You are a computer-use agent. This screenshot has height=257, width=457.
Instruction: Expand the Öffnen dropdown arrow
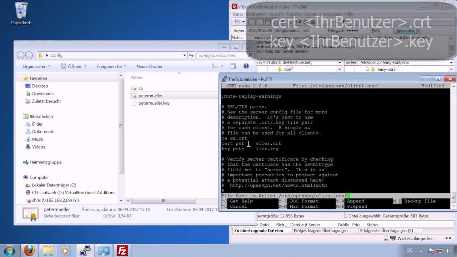[85, 66]
